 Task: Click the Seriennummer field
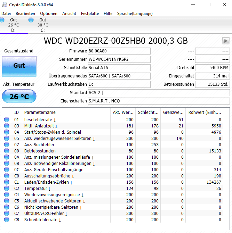pos(119,59)
